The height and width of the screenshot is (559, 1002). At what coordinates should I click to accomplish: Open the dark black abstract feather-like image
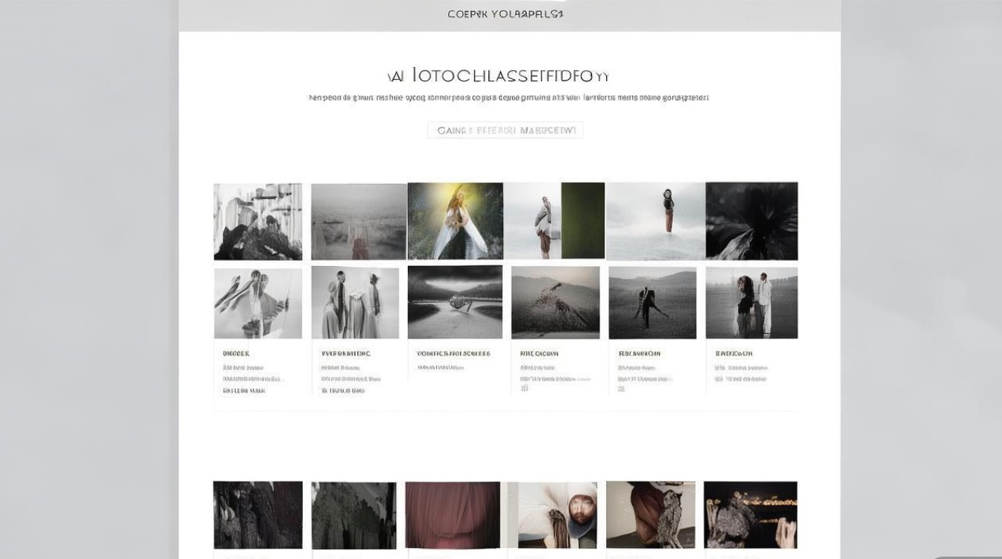751,221
